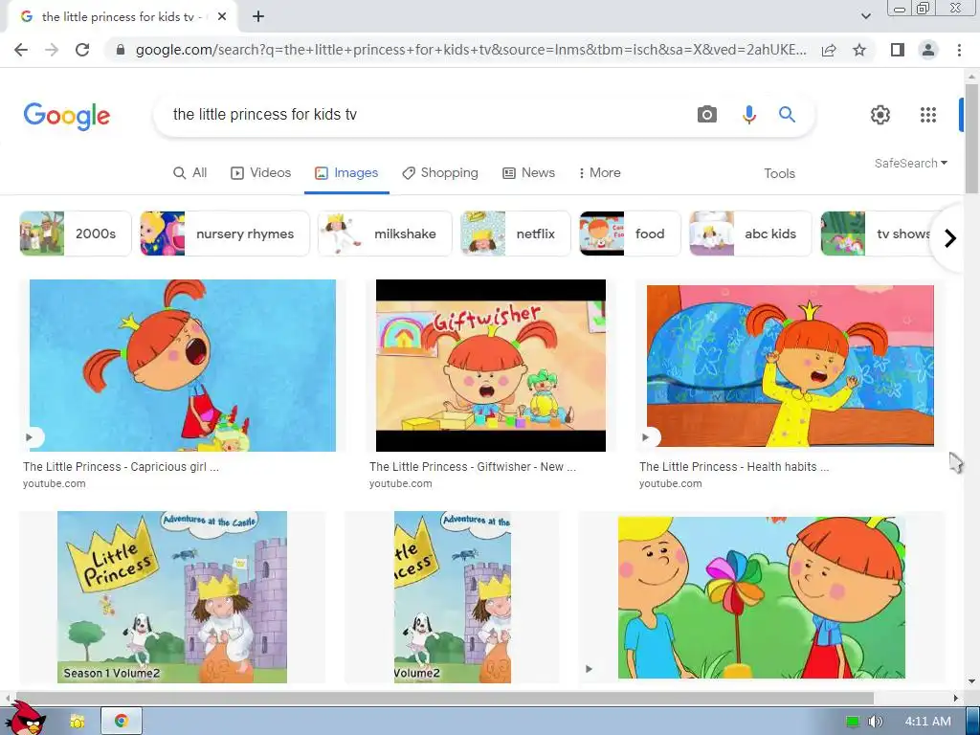Click youtube.com under Giftwisher result

click(x=400, y=483)
